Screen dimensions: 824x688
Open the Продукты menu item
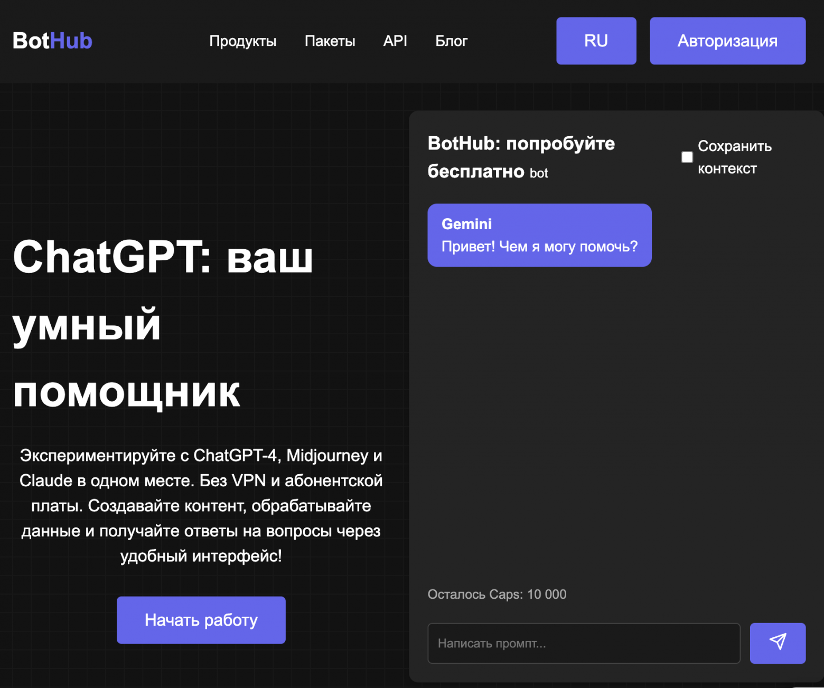click(243, 41)
